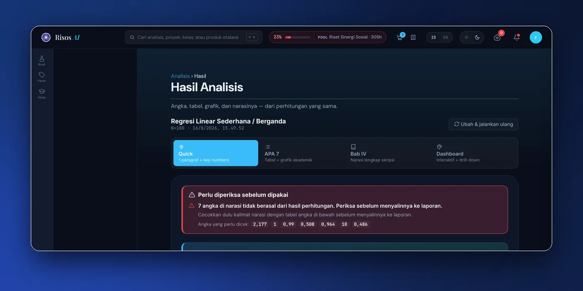
Task: Open the assistant robot icon with badge
Action: (497, 37)
